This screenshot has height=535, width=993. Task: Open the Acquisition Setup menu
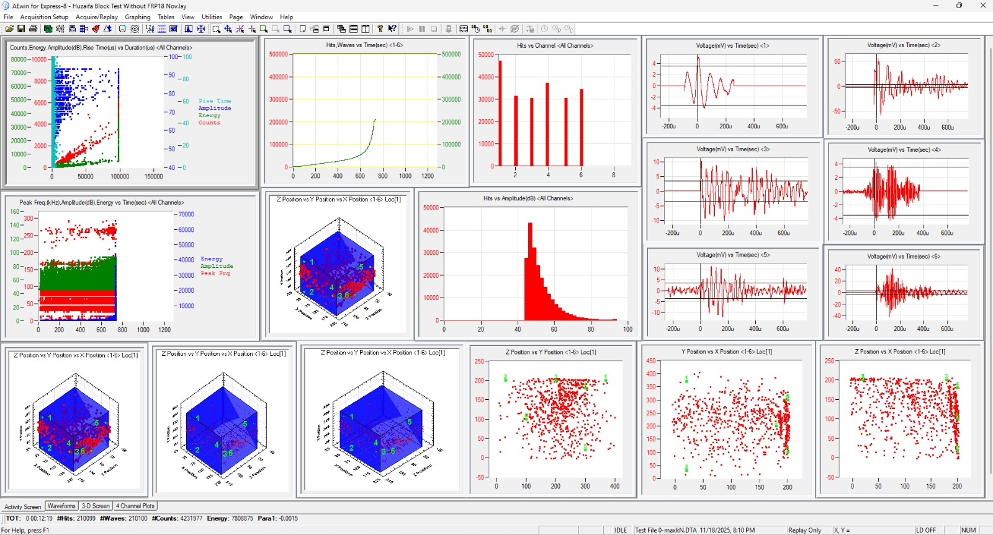tap(44, 17)
